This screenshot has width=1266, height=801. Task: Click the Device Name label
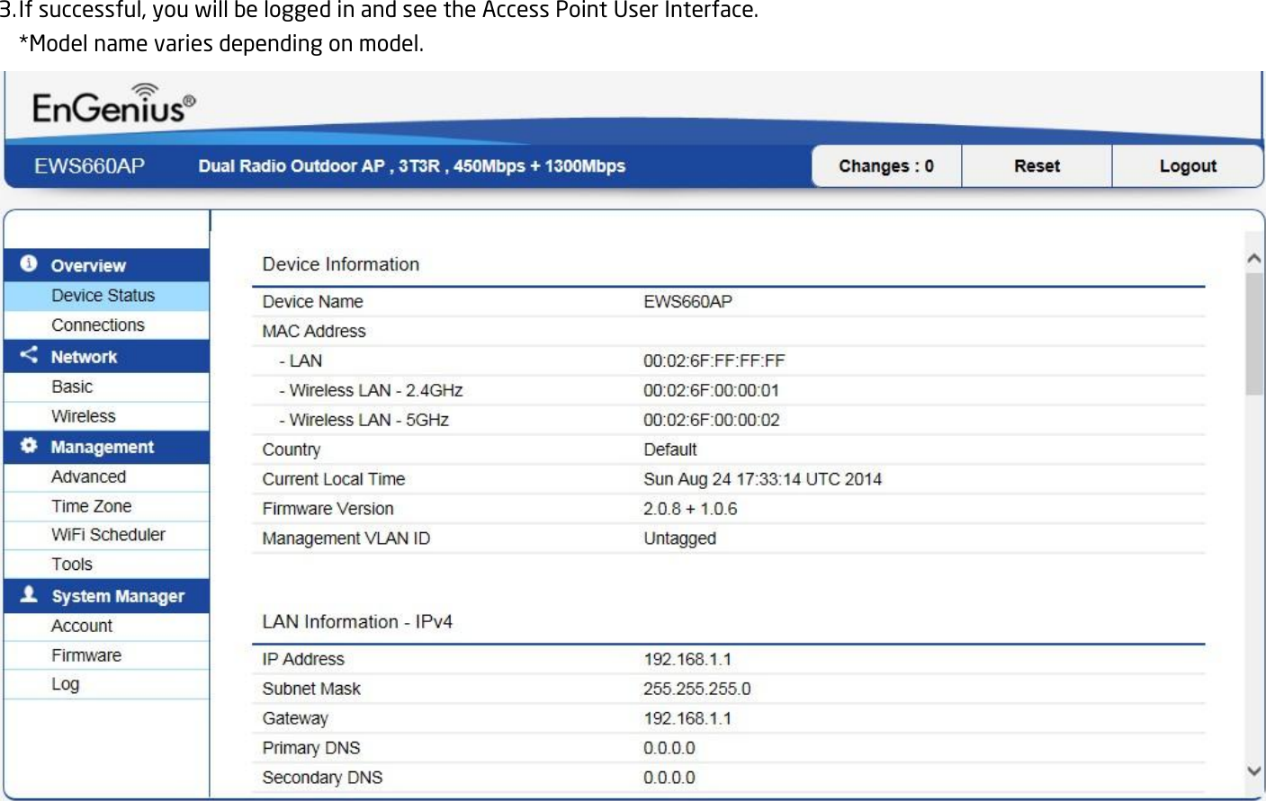tap(312, 302)
